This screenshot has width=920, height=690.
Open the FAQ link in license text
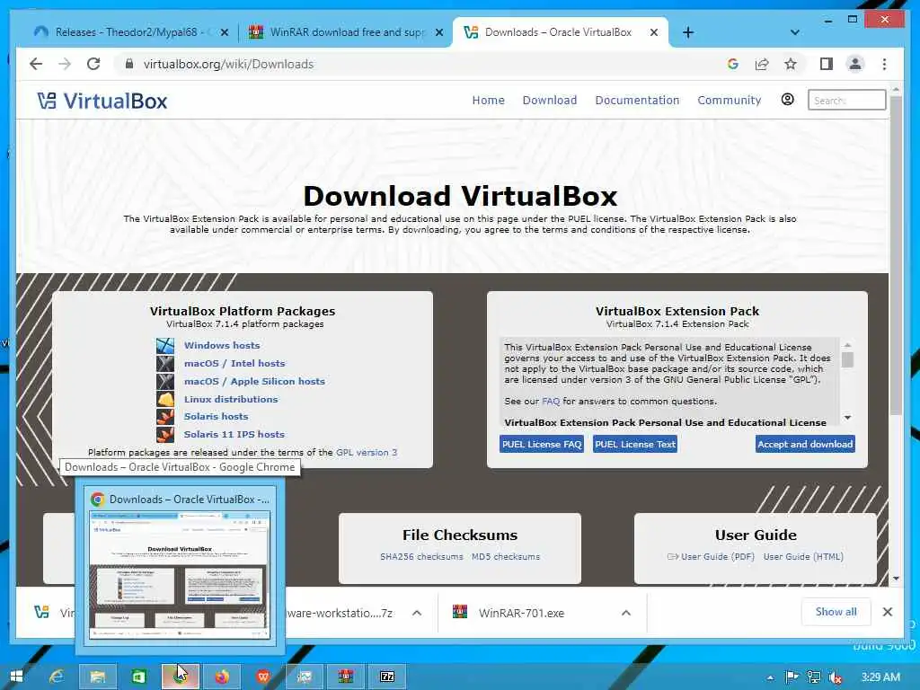point(551,402)
